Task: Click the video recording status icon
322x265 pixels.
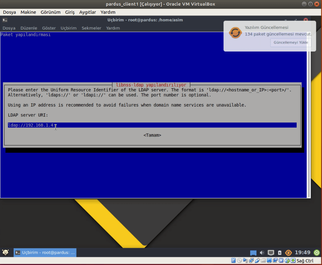Action: pyautogui.click(x=275, y=260)
